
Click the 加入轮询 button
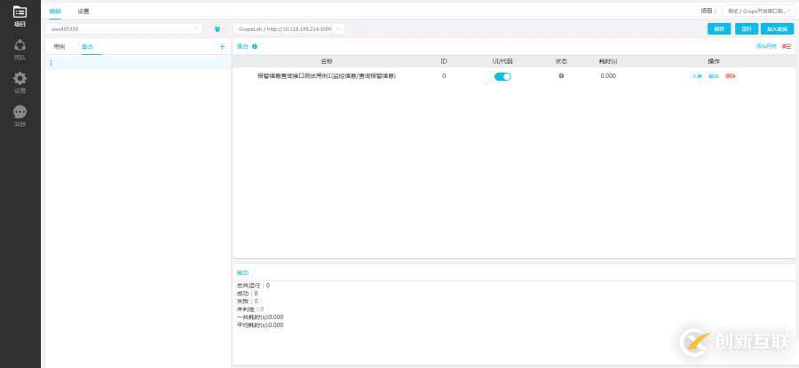coord(777,28)
